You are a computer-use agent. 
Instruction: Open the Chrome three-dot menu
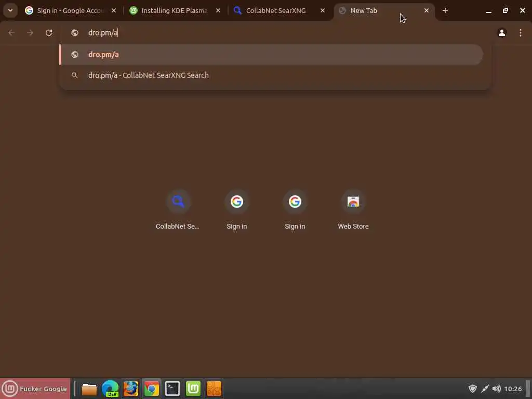click(x=521, y=33)
